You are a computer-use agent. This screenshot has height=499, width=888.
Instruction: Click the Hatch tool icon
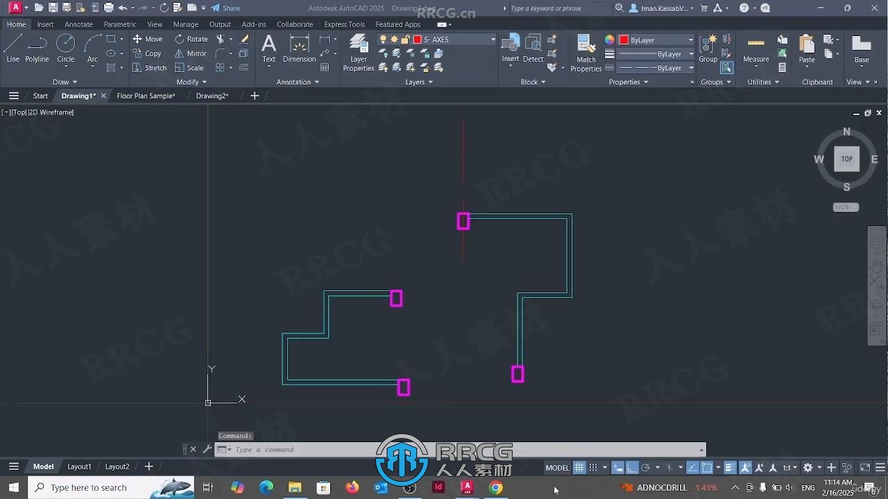(111, 68)
